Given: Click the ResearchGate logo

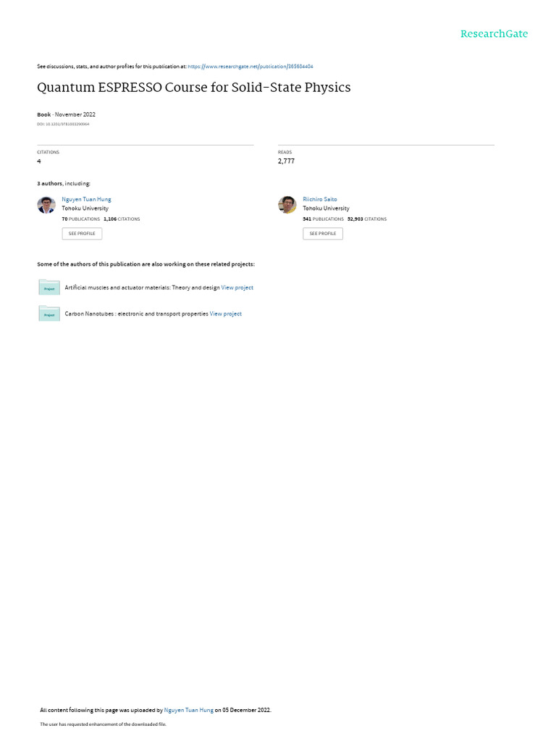Looking at the screenshot, I should (494, 34).
